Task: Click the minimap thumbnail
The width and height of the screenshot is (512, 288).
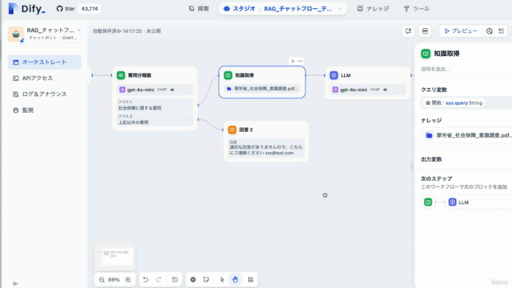Action: pos(114,256)
